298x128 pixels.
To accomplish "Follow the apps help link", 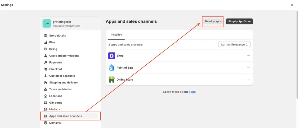I will tap(192, 92).
